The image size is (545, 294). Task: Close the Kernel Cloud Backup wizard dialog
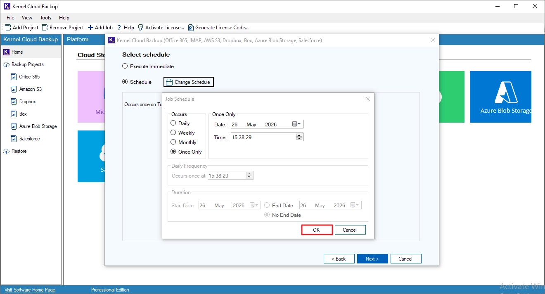[433, 40]
